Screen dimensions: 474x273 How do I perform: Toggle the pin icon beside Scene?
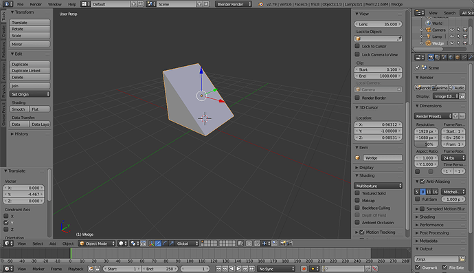pyautogui.click(x=418, y=67)
